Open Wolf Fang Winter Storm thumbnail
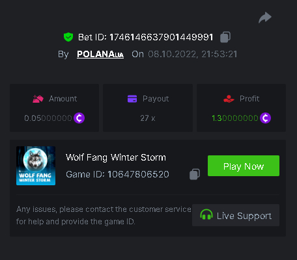This screenshot has width=297, height=260. (x=36, y=166)
